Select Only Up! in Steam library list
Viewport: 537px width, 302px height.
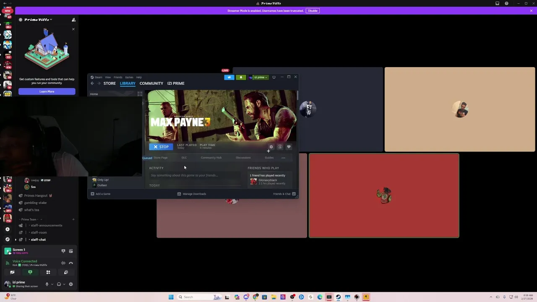pos(101,180)
